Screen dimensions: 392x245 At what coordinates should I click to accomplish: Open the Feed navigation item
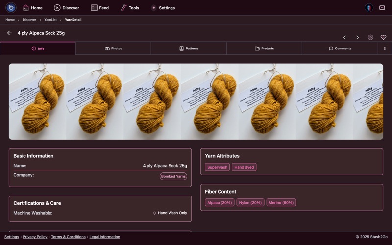[x=100, y=8]
